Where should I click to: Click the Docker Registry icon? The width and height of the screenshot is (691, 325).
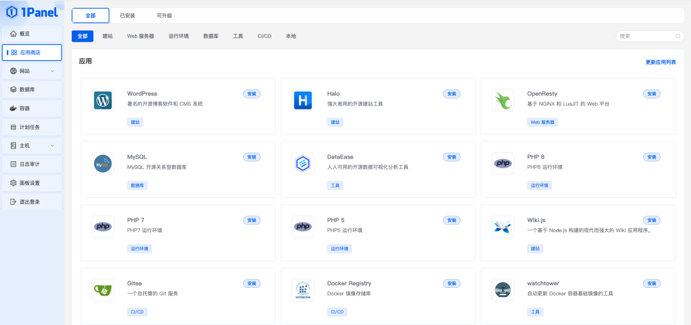(303, 290)
